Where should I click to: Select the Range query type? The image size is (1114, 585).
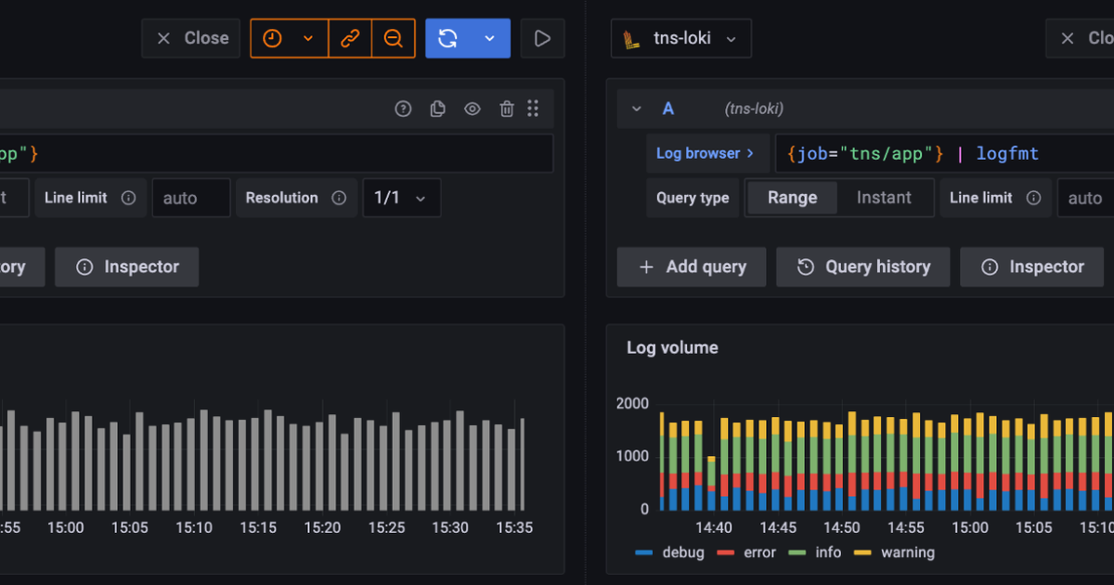tap(792, 198)
